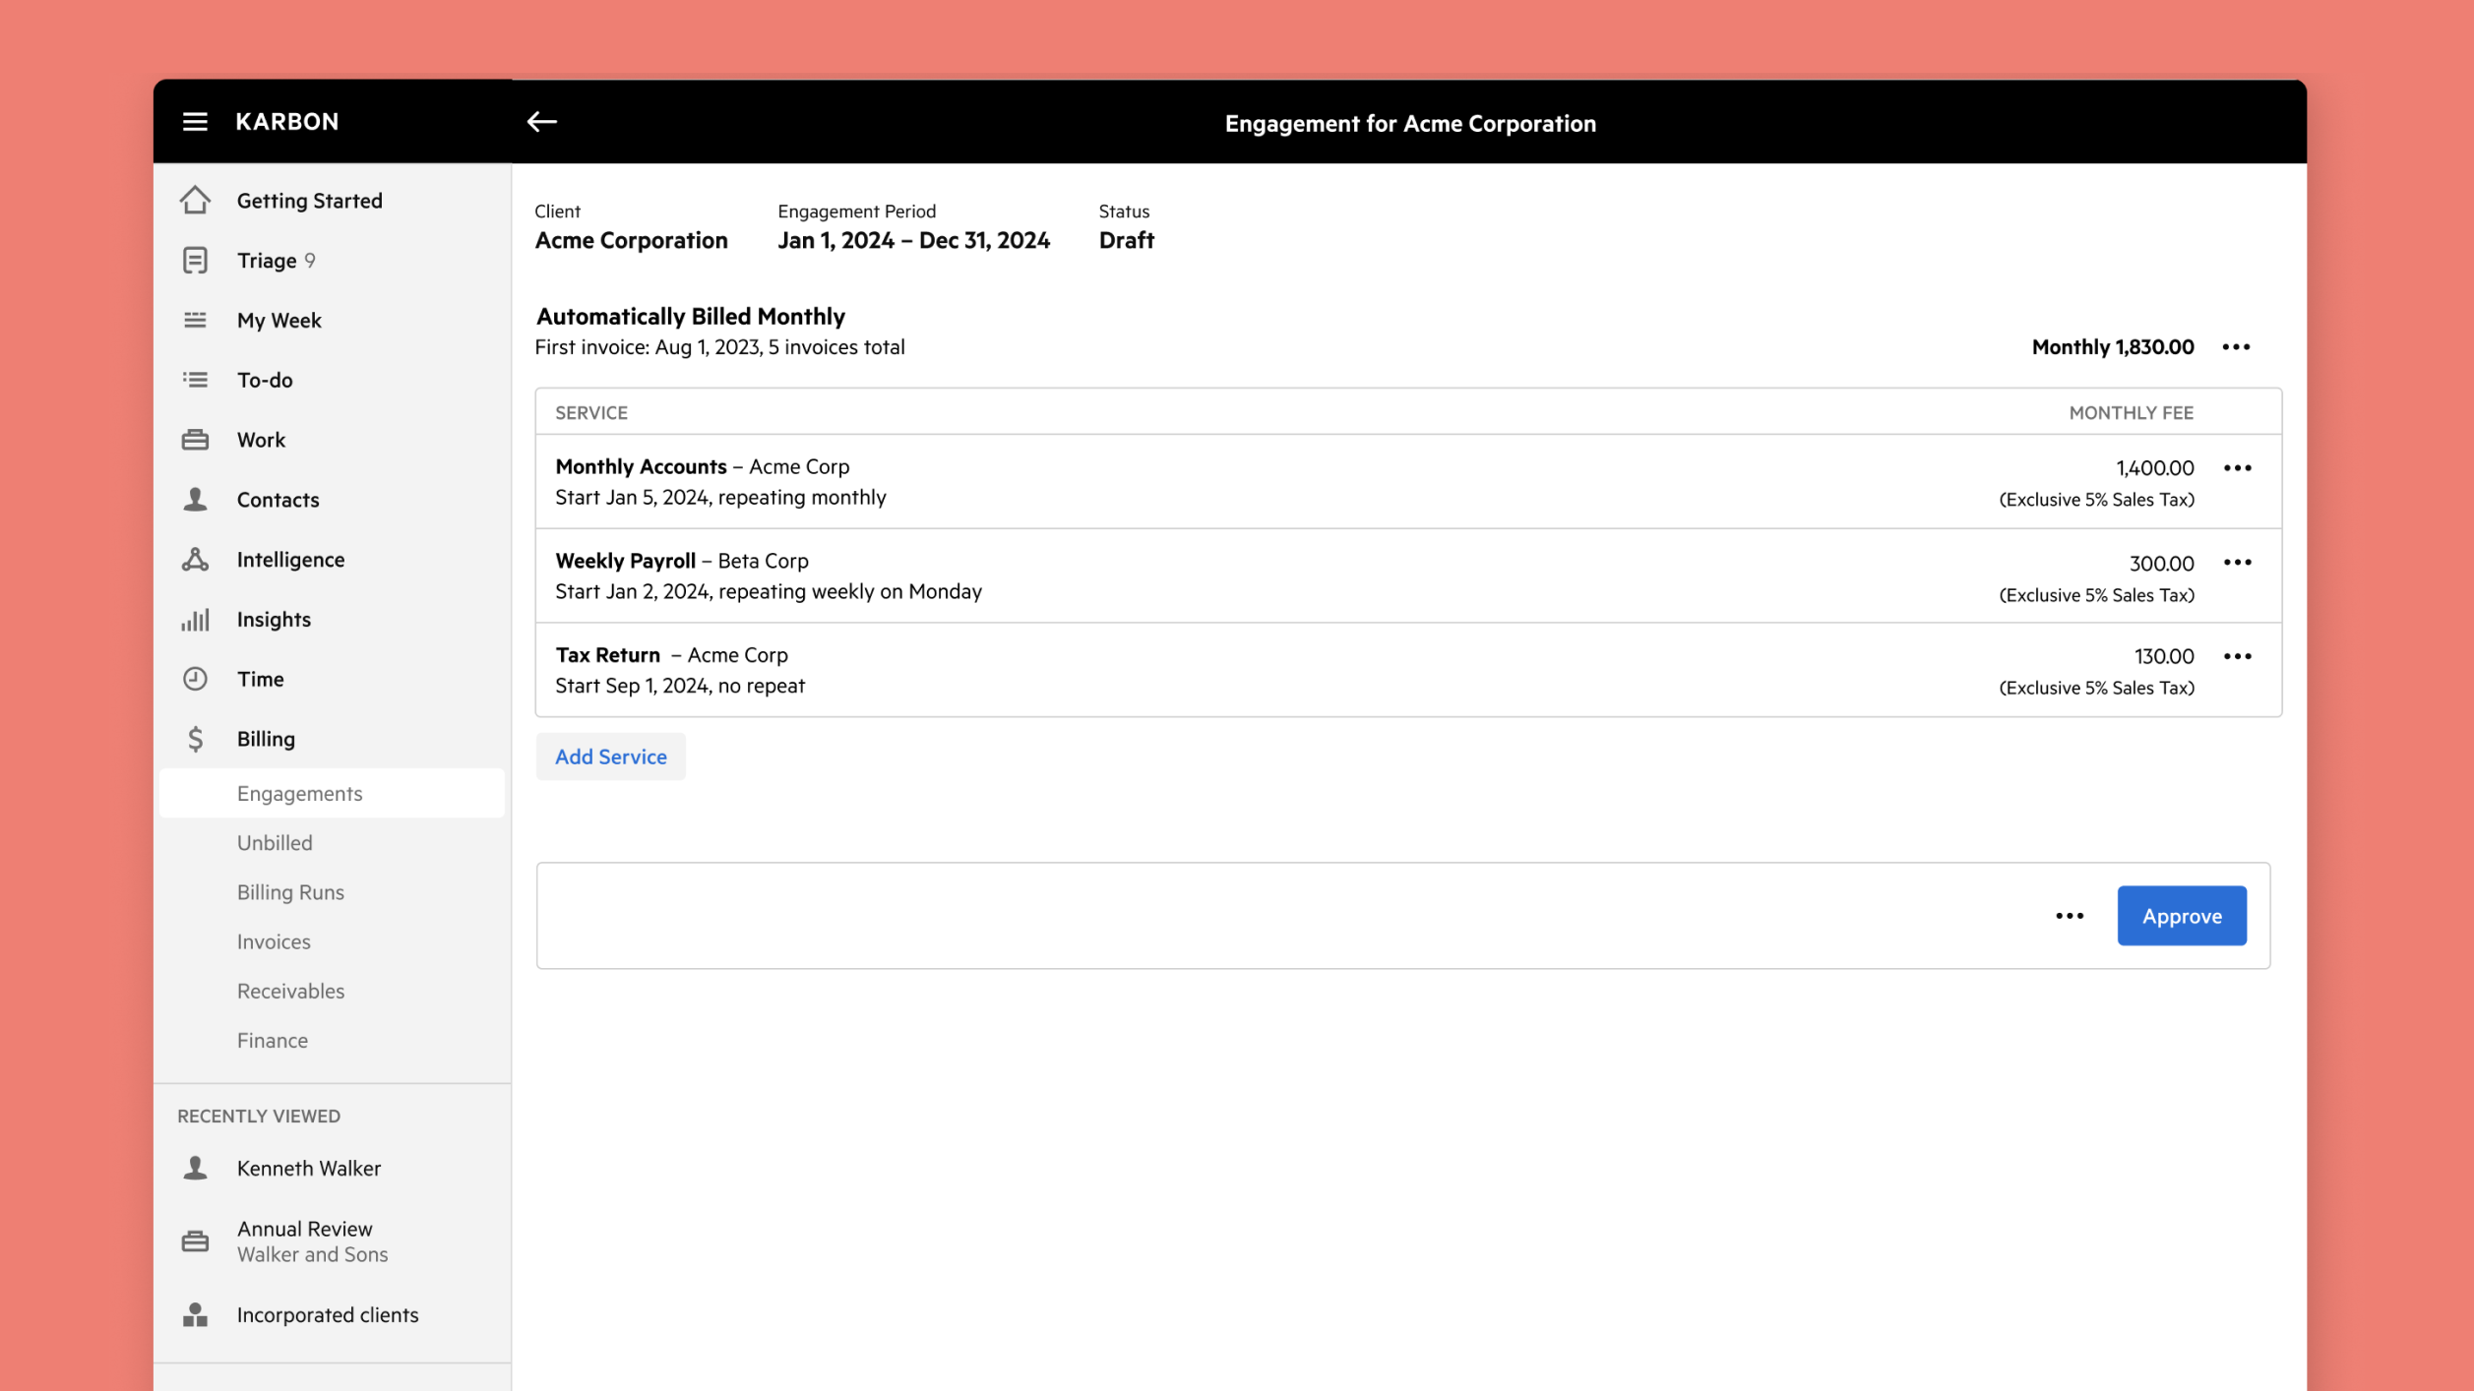The height and width of the screenshot is (1391, 2474).
Task: Click the back arrow icon
Action: pyautogui.click(x=541, y=121)
